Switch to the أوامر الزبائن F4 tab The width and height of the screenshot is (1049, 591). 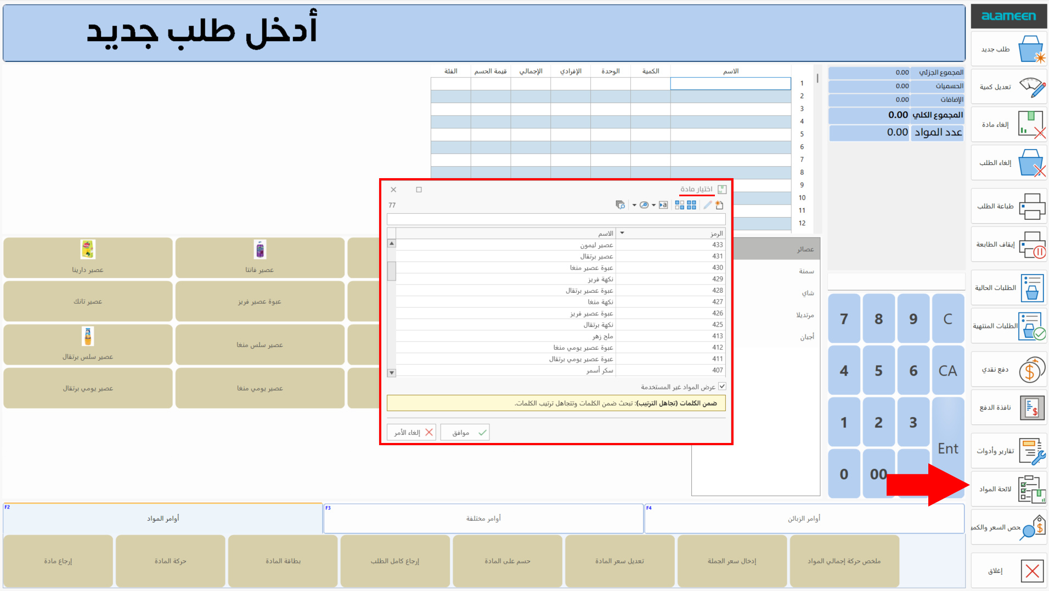[803, 518]
